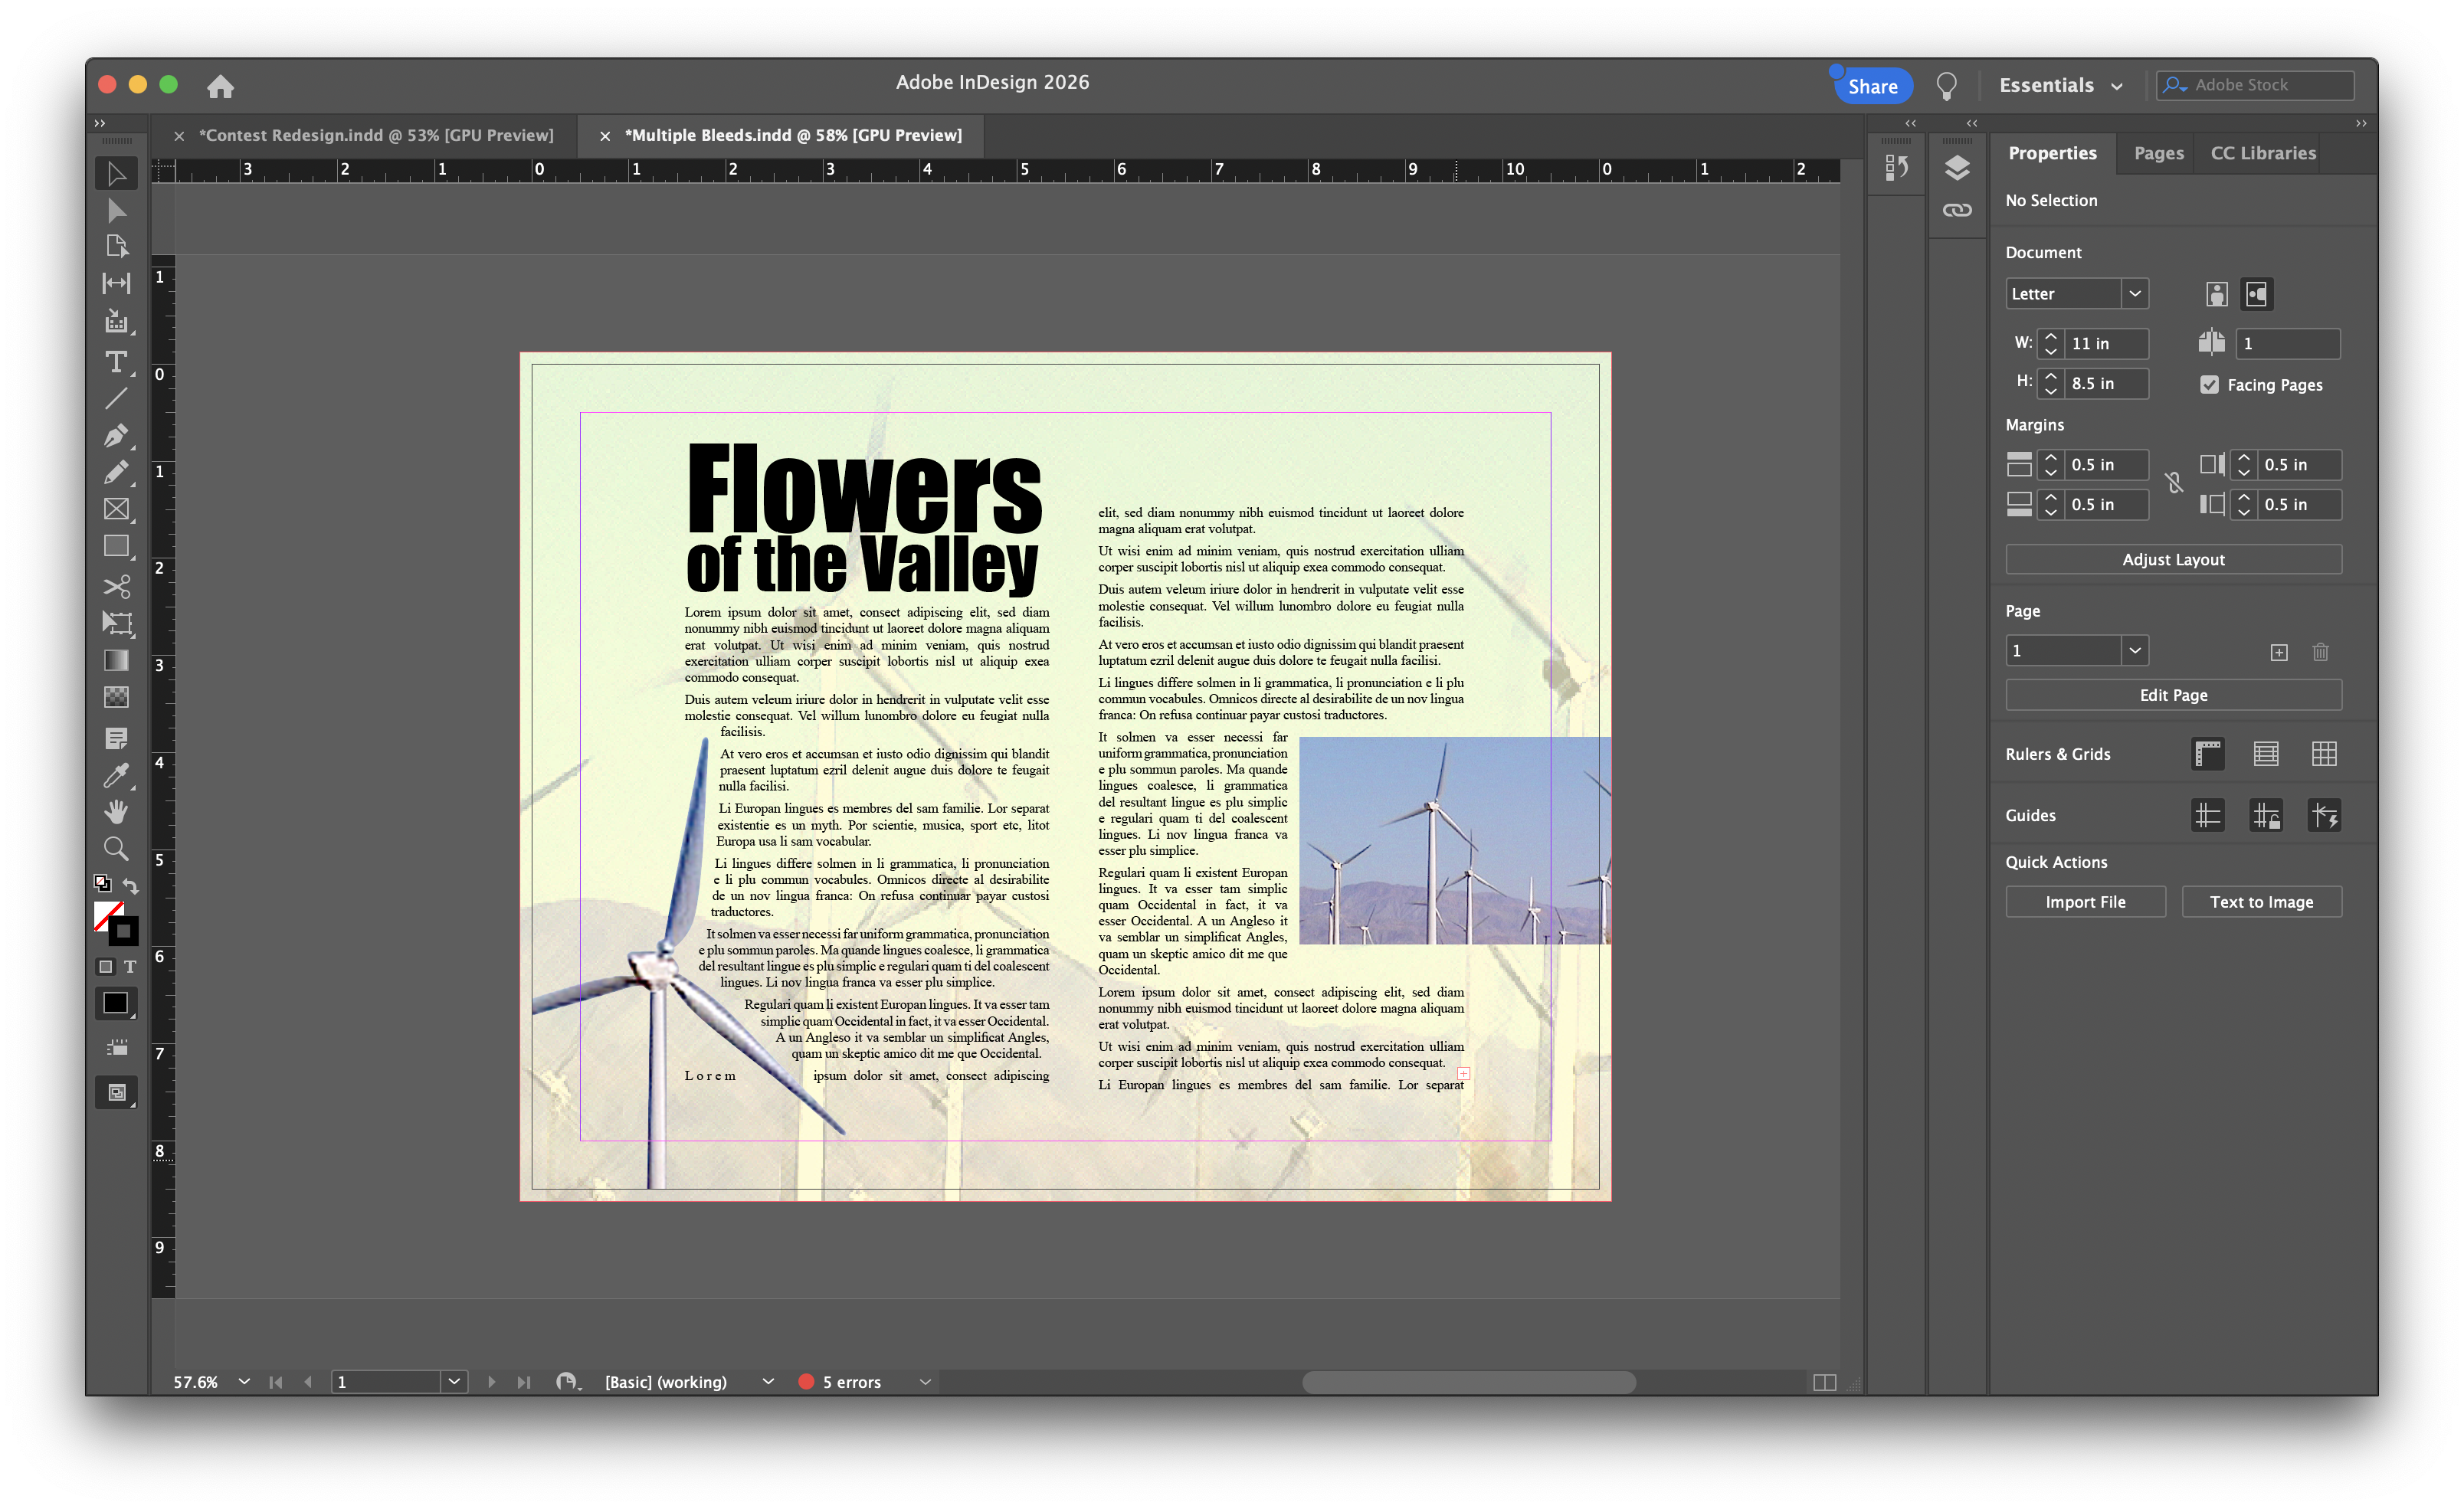This screenshot has width=2464, height=1509.
Task: Choose the Scissors tool
Action: tap(116, 586)
